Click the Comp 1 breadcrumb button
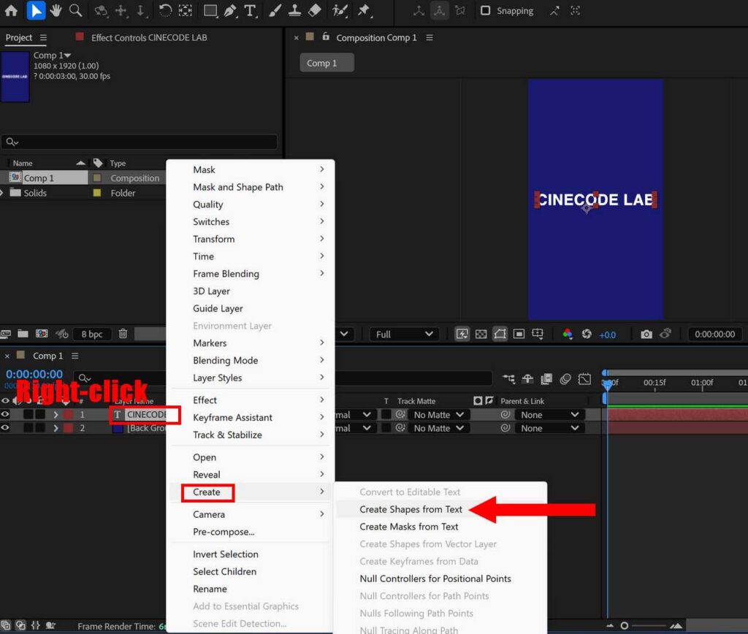The width and height of the screenshot is (748, 634). [x=327, y=63]
